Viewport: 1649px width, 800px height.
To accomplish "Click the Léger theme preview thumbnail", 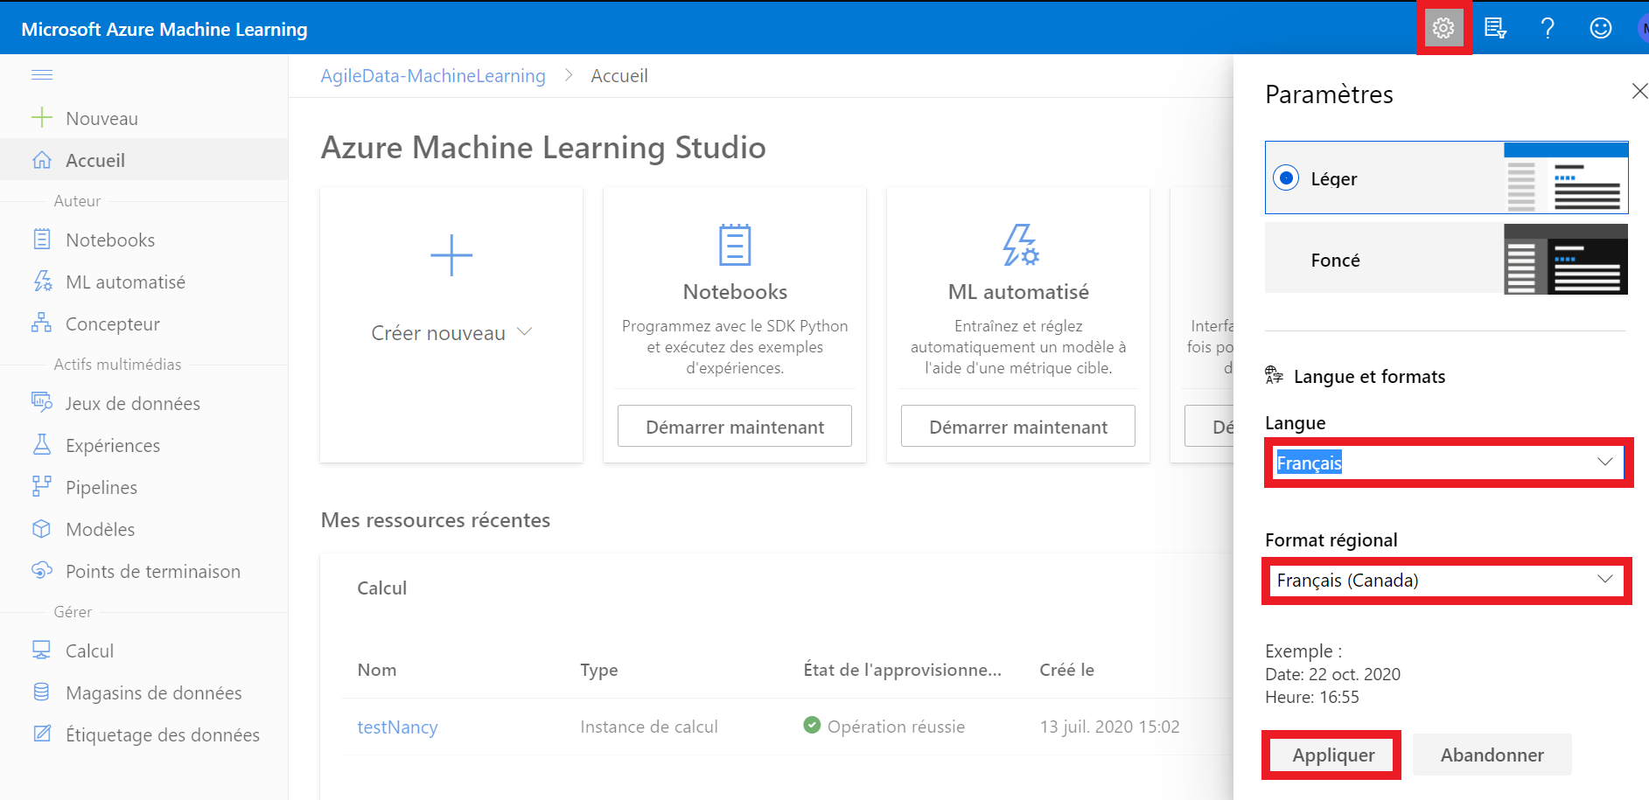I will click(x=1565, y=177).
